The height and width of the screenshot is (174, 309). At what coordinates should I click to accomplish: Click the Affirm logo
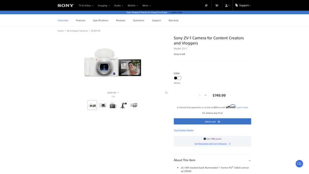(231, 107)
